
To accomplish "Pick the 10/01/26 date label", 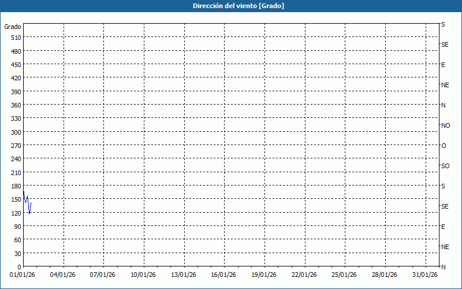I will pos(143,275).
